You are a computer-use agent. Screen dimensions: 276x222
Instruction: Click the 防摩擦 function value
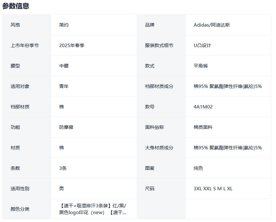click(x=66, y=127)
